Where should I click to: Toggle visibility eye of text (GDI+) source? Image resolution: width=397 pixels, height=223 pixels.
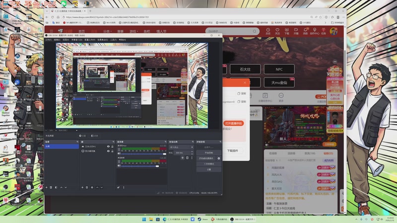click(x=108, y=146)
